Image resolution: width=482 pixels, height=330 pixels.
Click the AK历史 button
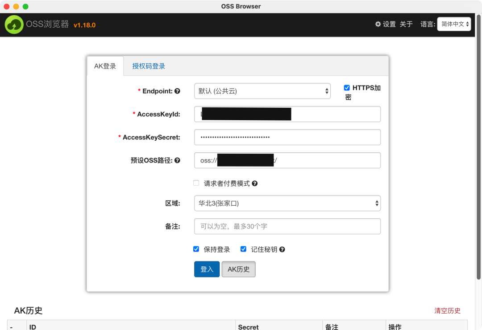point(238,269)
